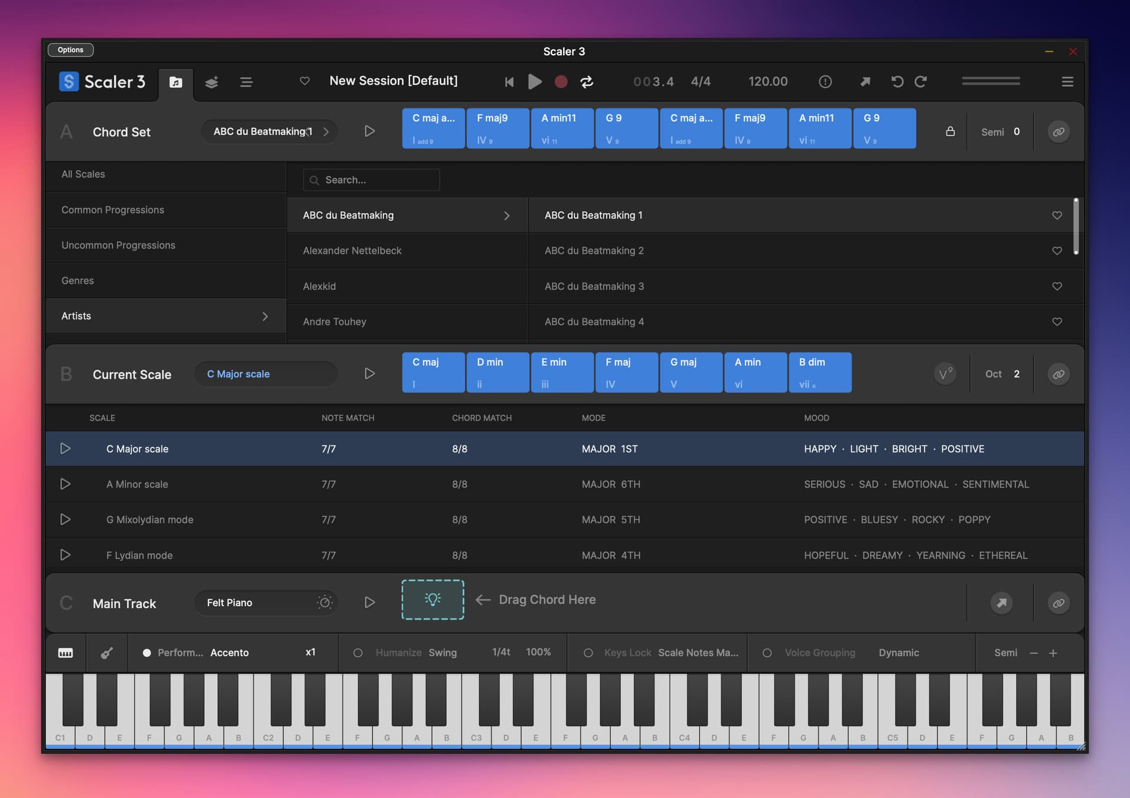Play the Chord Set section A
Viewport: 1130px width, 798px height.
pos(370,131)
